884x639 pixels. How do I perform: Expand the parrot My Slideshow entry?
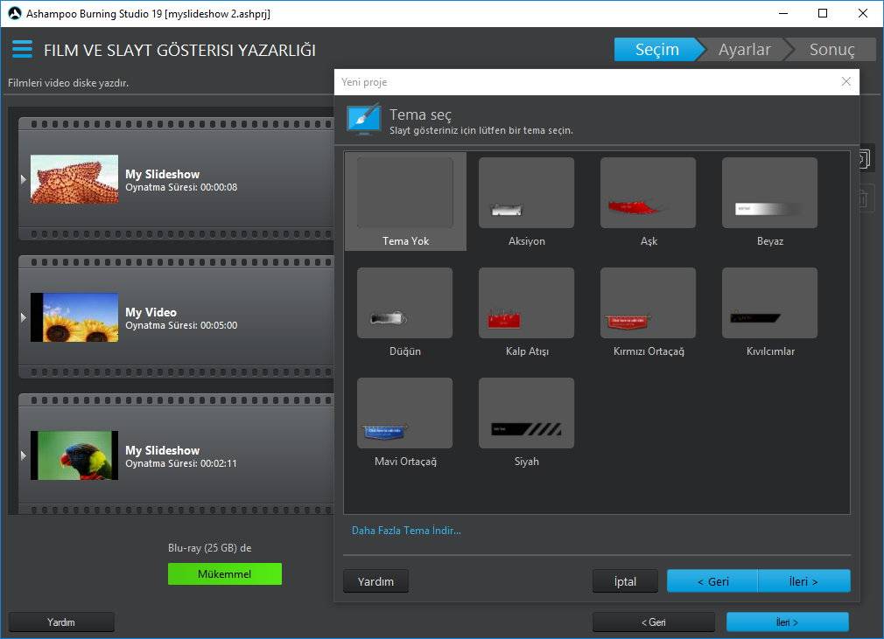[x=24, y=455]
